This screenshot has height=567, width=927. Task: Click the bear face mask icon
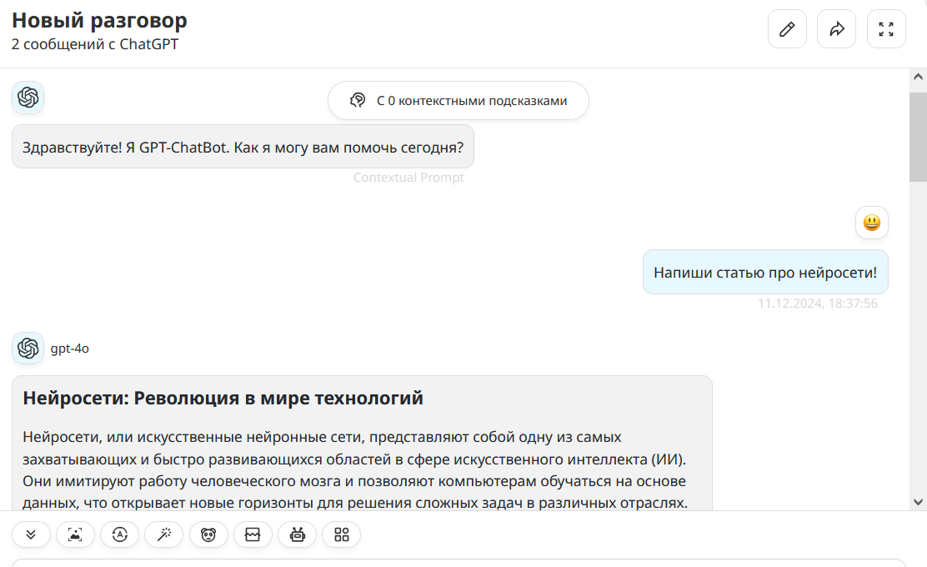(208, 535)
